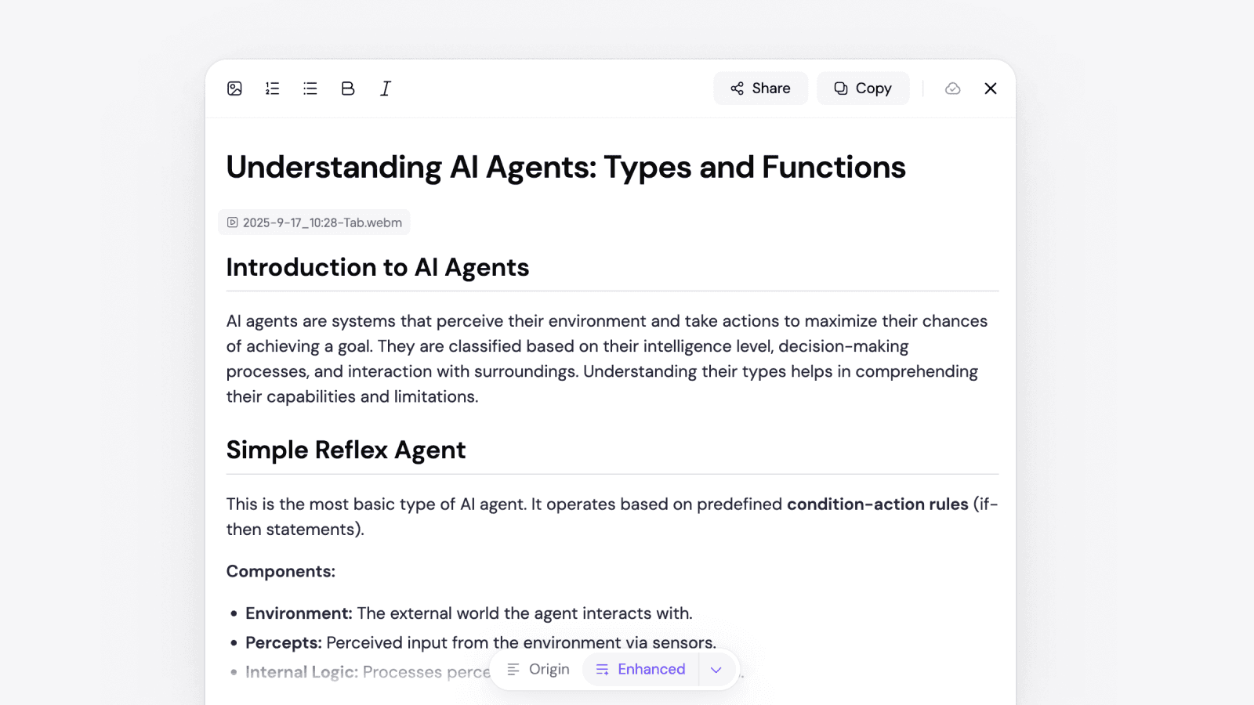Click the Simple Reflex Agent heading
Viewport: 1254px width, 705px height.
tap(346, 450)
